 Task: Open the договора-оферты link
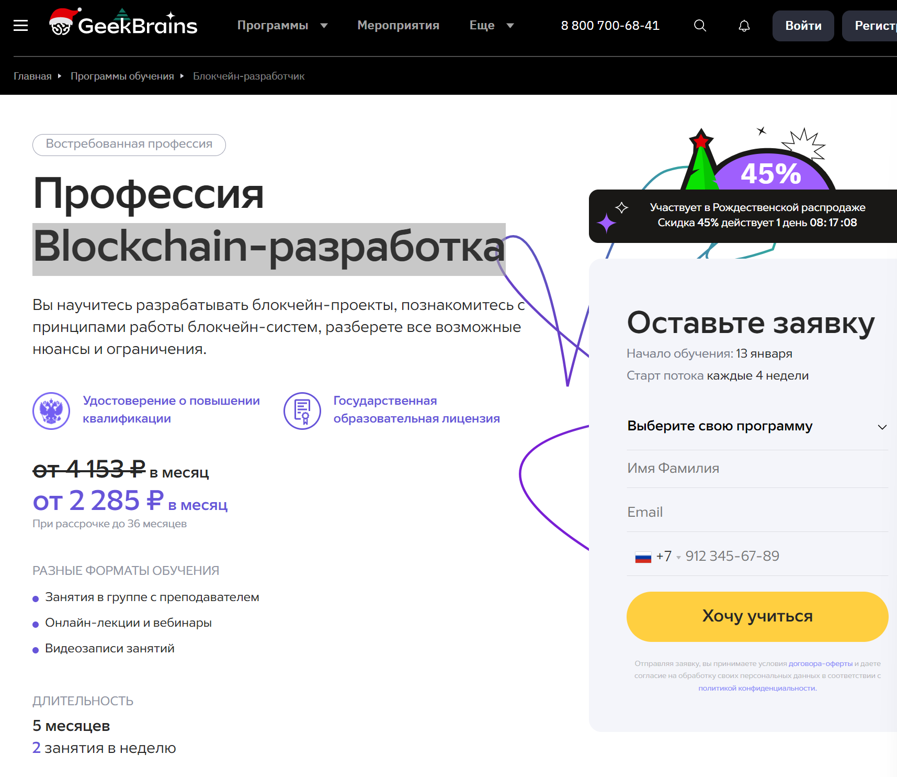click(820, 664)
